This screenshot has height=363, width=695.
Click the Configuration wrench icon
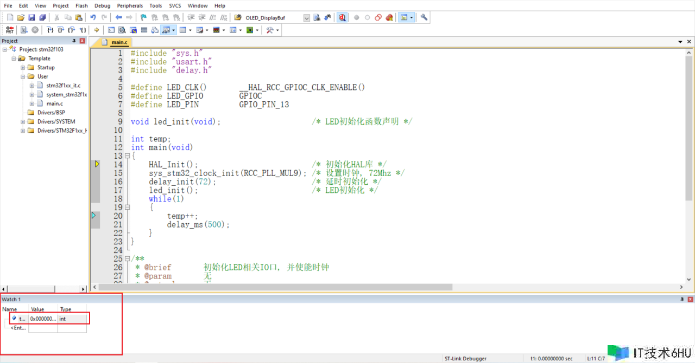tap(424, 18)
